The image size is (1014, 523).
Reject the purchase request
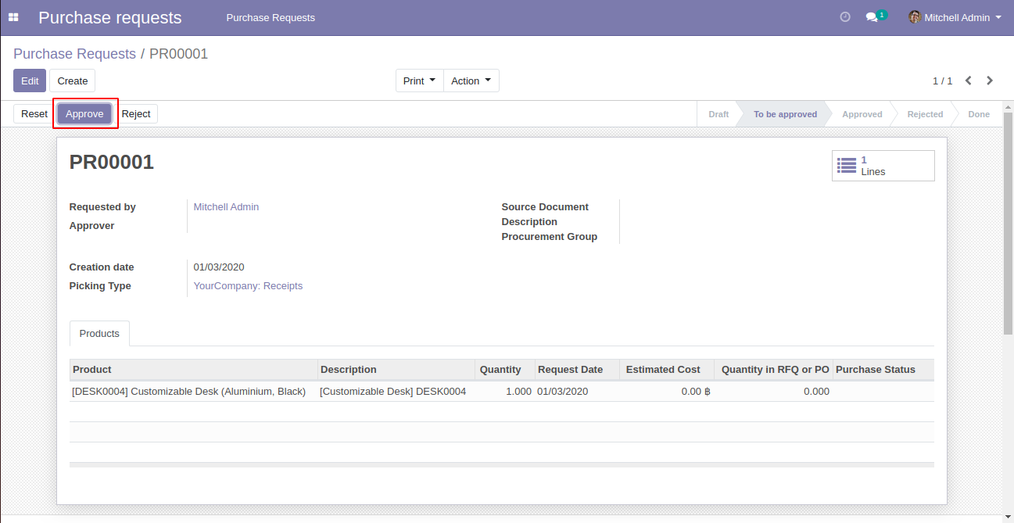coord(137,113)
